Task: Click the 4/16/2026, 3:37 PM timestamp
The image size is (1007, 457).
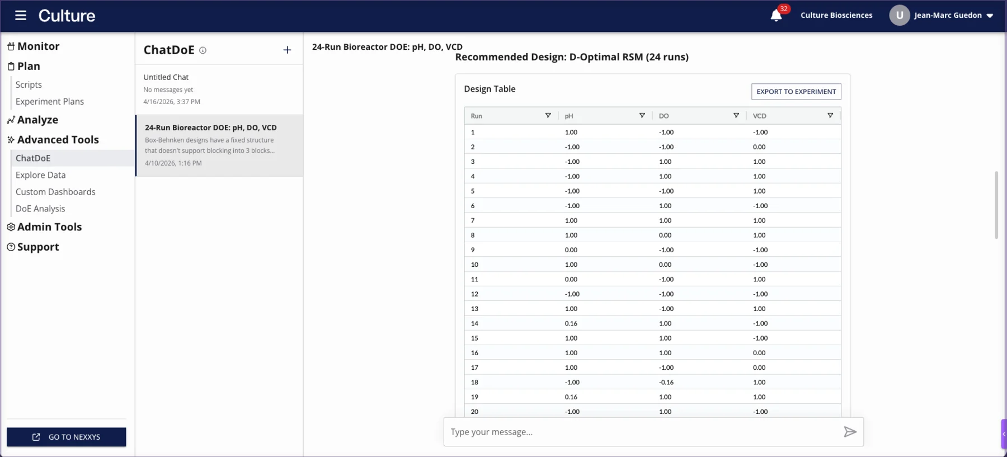Action: 172,102
